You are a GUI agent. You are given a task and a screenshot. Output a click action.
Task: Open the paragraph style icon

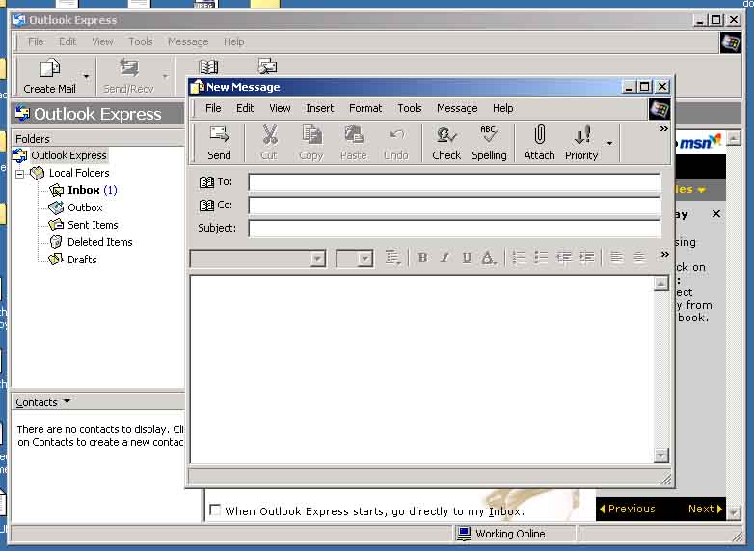click(x=392, y=258)
